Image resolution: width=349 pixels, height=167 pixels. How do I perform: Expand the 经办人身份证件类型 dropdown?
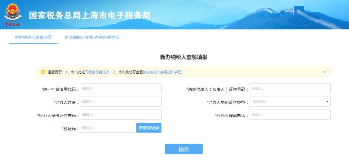290,102
